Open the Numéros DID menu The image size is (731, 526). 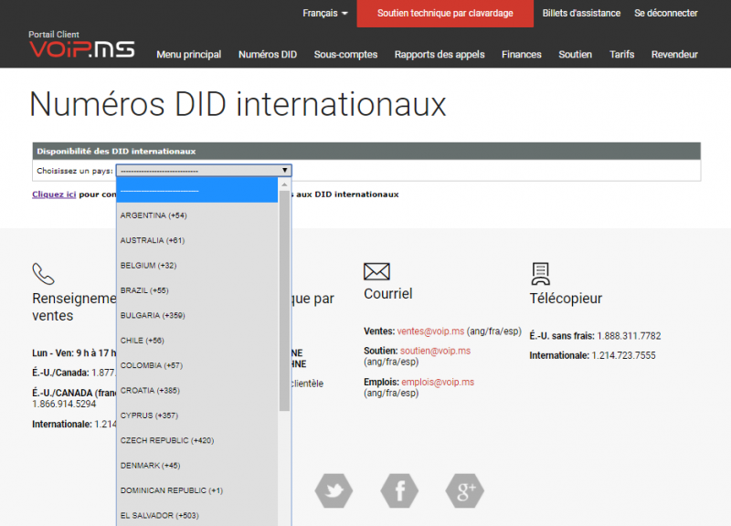[x=268, y=55]
